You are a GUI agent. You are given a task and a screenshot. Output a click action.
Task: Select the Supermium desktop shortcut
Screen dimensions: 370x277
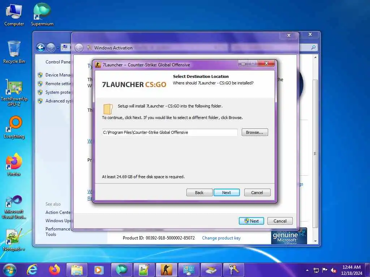(42, 15)
